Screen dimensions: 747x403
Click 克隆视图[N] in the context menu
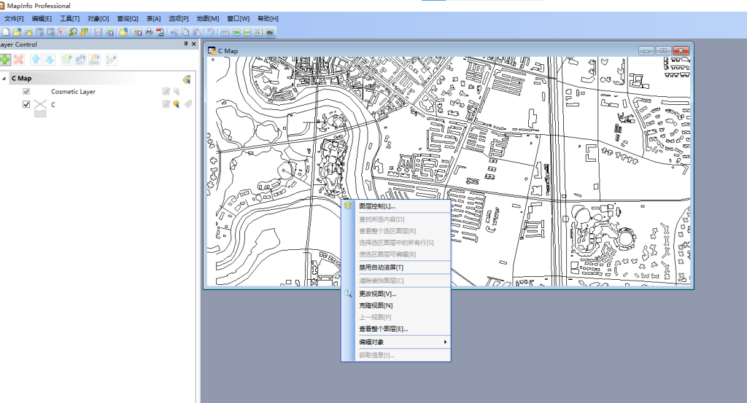376,305
